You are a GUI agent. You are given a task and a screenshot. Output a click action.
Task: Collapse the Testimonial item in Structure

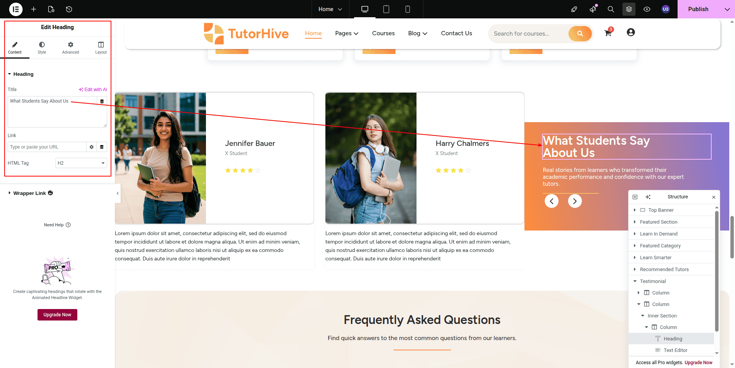tap(635, 281)
